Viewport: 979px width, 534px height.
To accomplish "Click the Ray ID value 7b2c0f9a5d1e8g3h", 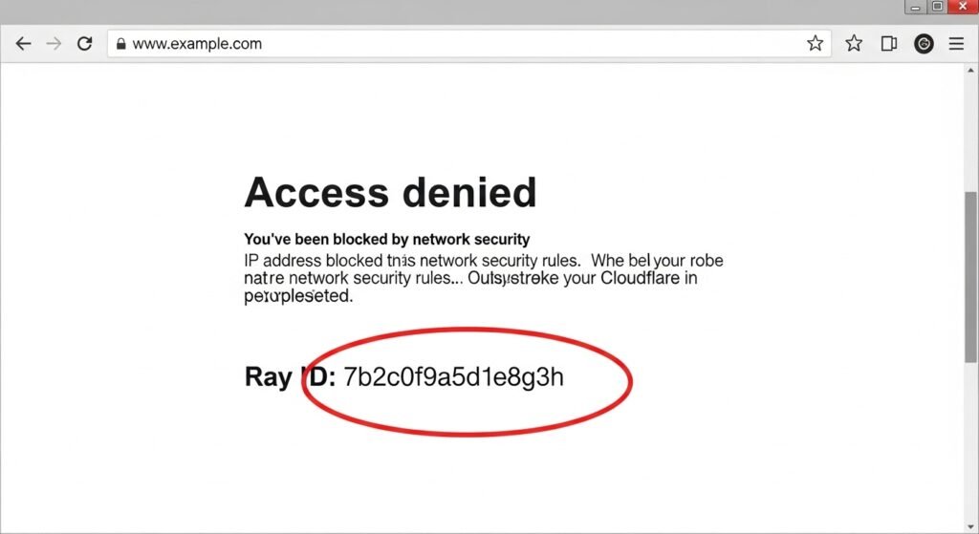I will (453, 376).
